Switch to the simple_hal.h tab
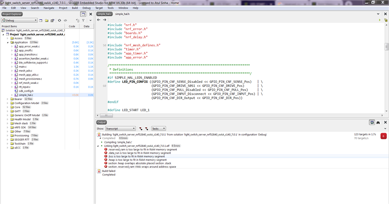Image resolution: width=389 pixels, height=204 pixels. [x=122, y=14]
